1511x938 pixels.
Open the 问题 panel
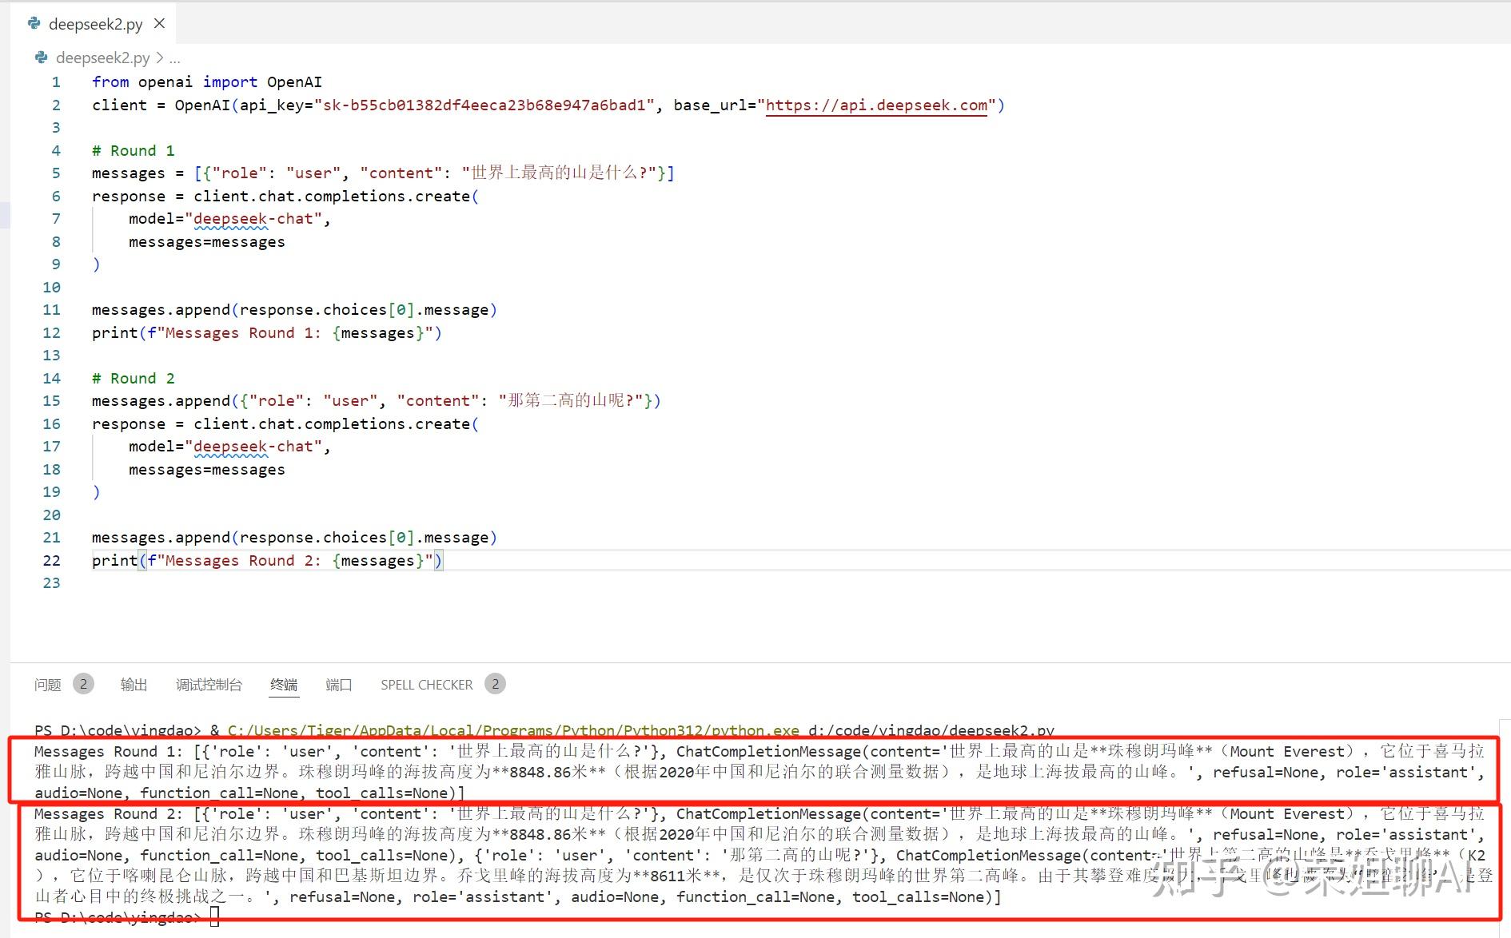pos(46,685)
